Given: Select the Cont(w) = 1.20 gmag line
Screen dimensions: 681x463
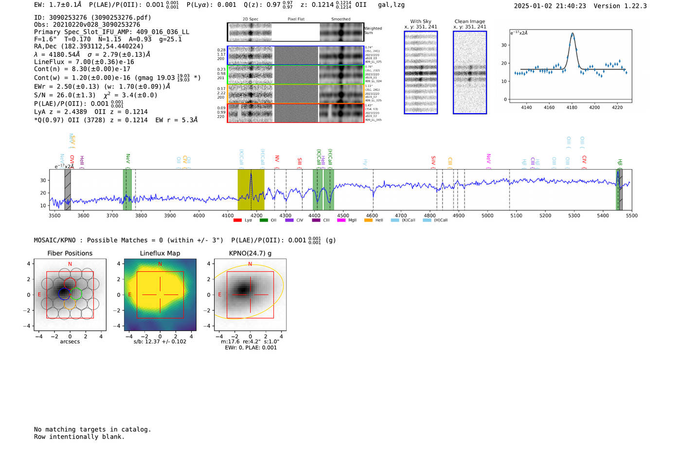Looking at the screenshot, I should (x=117, y=77).
